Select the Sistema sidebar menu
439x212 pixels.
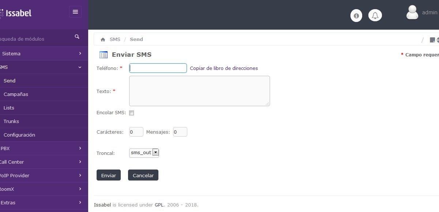[44, 53]
